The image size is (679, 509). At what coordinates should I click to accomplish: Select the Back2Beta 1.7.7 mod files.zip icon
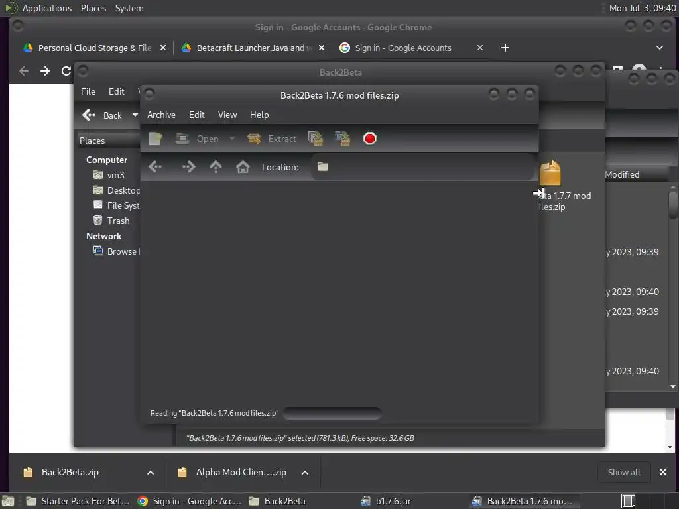coord(565,186)
